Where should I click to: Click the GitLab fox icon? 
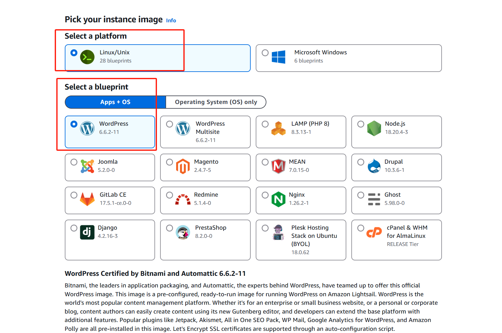(87, 199)
